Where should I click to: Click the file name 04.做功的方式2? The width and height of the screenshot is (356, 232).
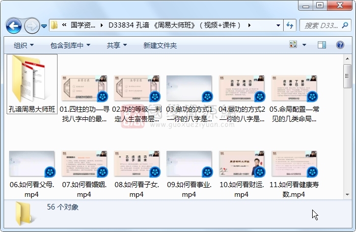pyautogui.click(x=241, y=114)
